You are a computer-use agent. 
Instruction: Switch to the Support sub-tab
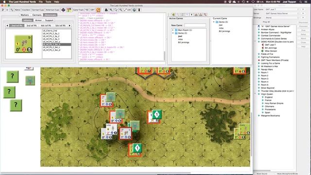[49, 20]
